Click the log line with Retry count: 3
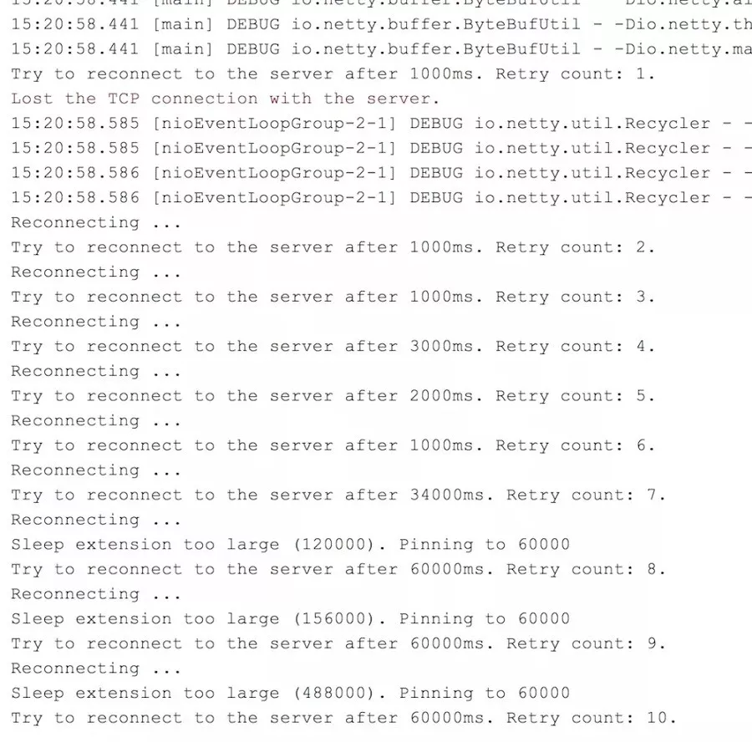Viewport: 752px width, 742px height. [x=333, y=297]
